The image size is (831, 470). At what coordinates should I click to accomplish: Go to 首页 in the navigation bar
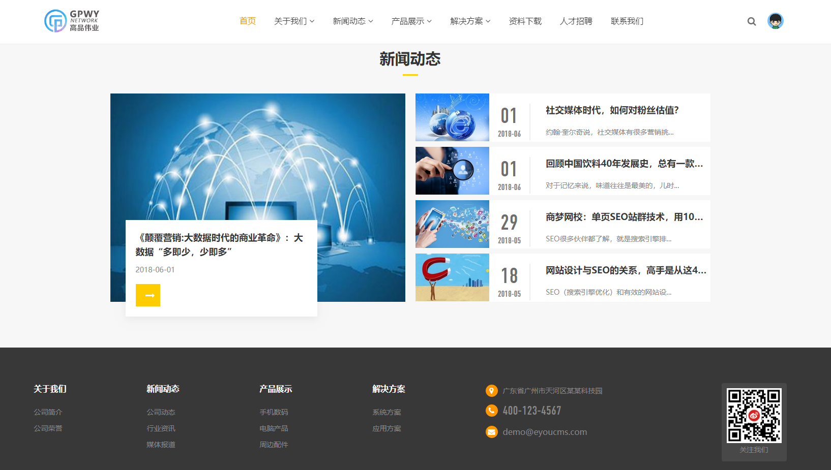tap(248, 21)
